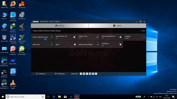Click the microphone icon in search box

[x=43, y=97]
